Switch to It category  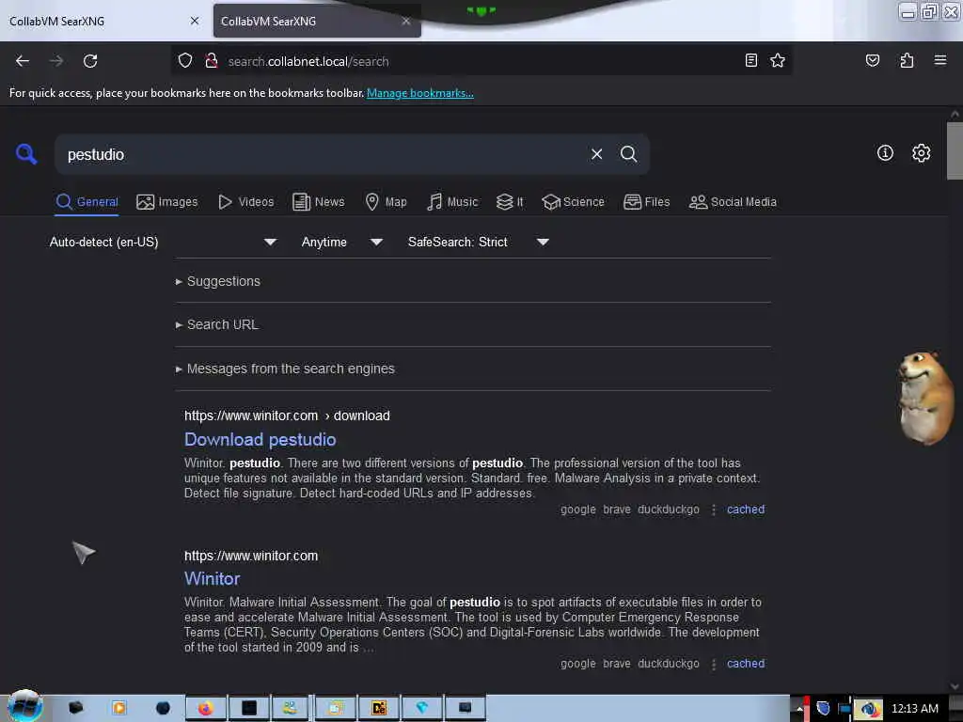tap(510, 201)
